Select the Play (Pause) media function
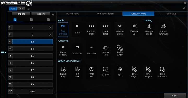 pyautogui.click(x=63, y=30)
